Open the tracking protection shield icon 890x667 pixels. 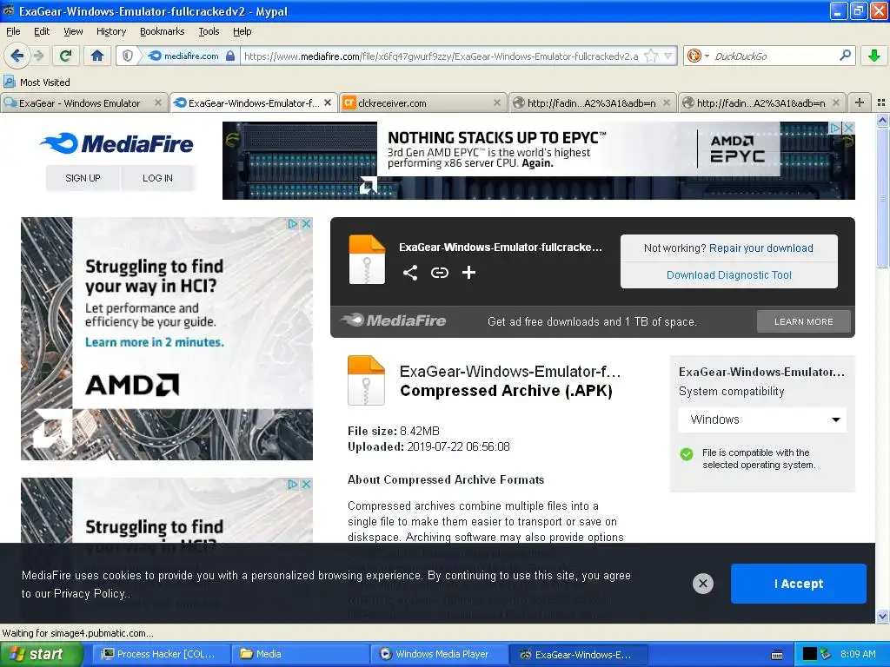[128, 56]
